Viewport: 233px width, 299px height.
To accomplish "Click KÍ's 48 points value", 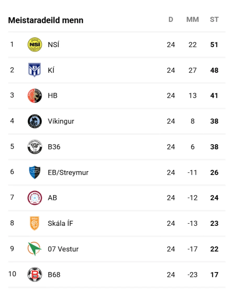I will 214,70.
